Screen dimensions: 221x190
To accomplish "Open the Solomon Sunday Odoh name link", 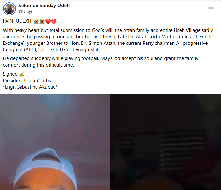I will (44, 6).
